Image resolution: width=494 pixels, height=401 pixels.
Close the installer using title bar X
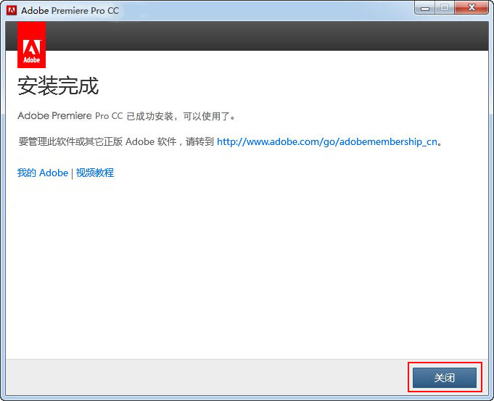(x=472, y=8)
